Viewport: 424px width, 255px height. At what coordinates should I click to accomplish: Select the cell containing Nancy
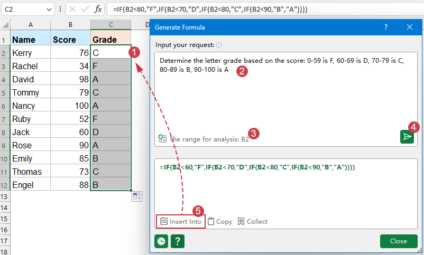pos(30,106)
